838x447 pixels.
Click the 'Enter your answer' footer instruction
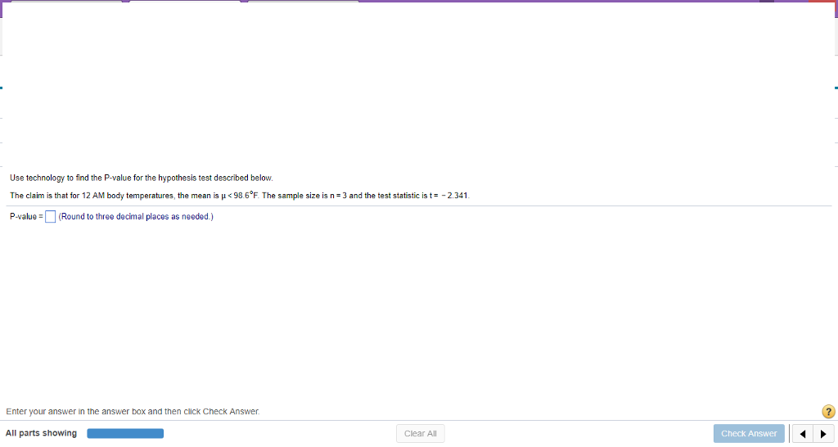point(133,411)
